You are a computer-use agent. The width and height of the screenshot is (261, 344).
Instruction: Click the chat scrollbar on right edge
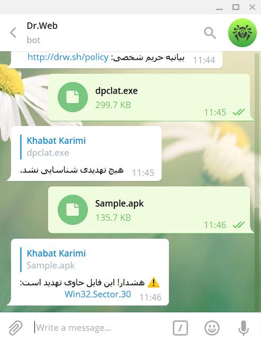(257, 181)
